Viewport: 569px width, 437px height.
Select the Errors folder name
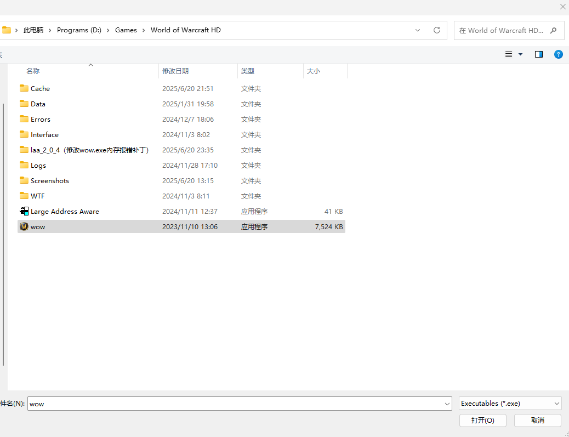click(40, 119)
